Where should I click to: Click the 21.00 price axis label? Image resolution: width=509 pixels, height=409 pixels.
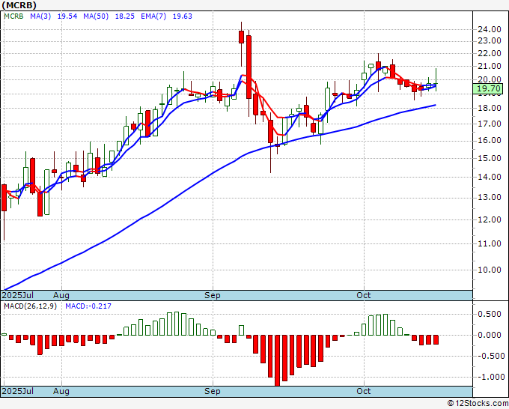(x=490, y=66)
